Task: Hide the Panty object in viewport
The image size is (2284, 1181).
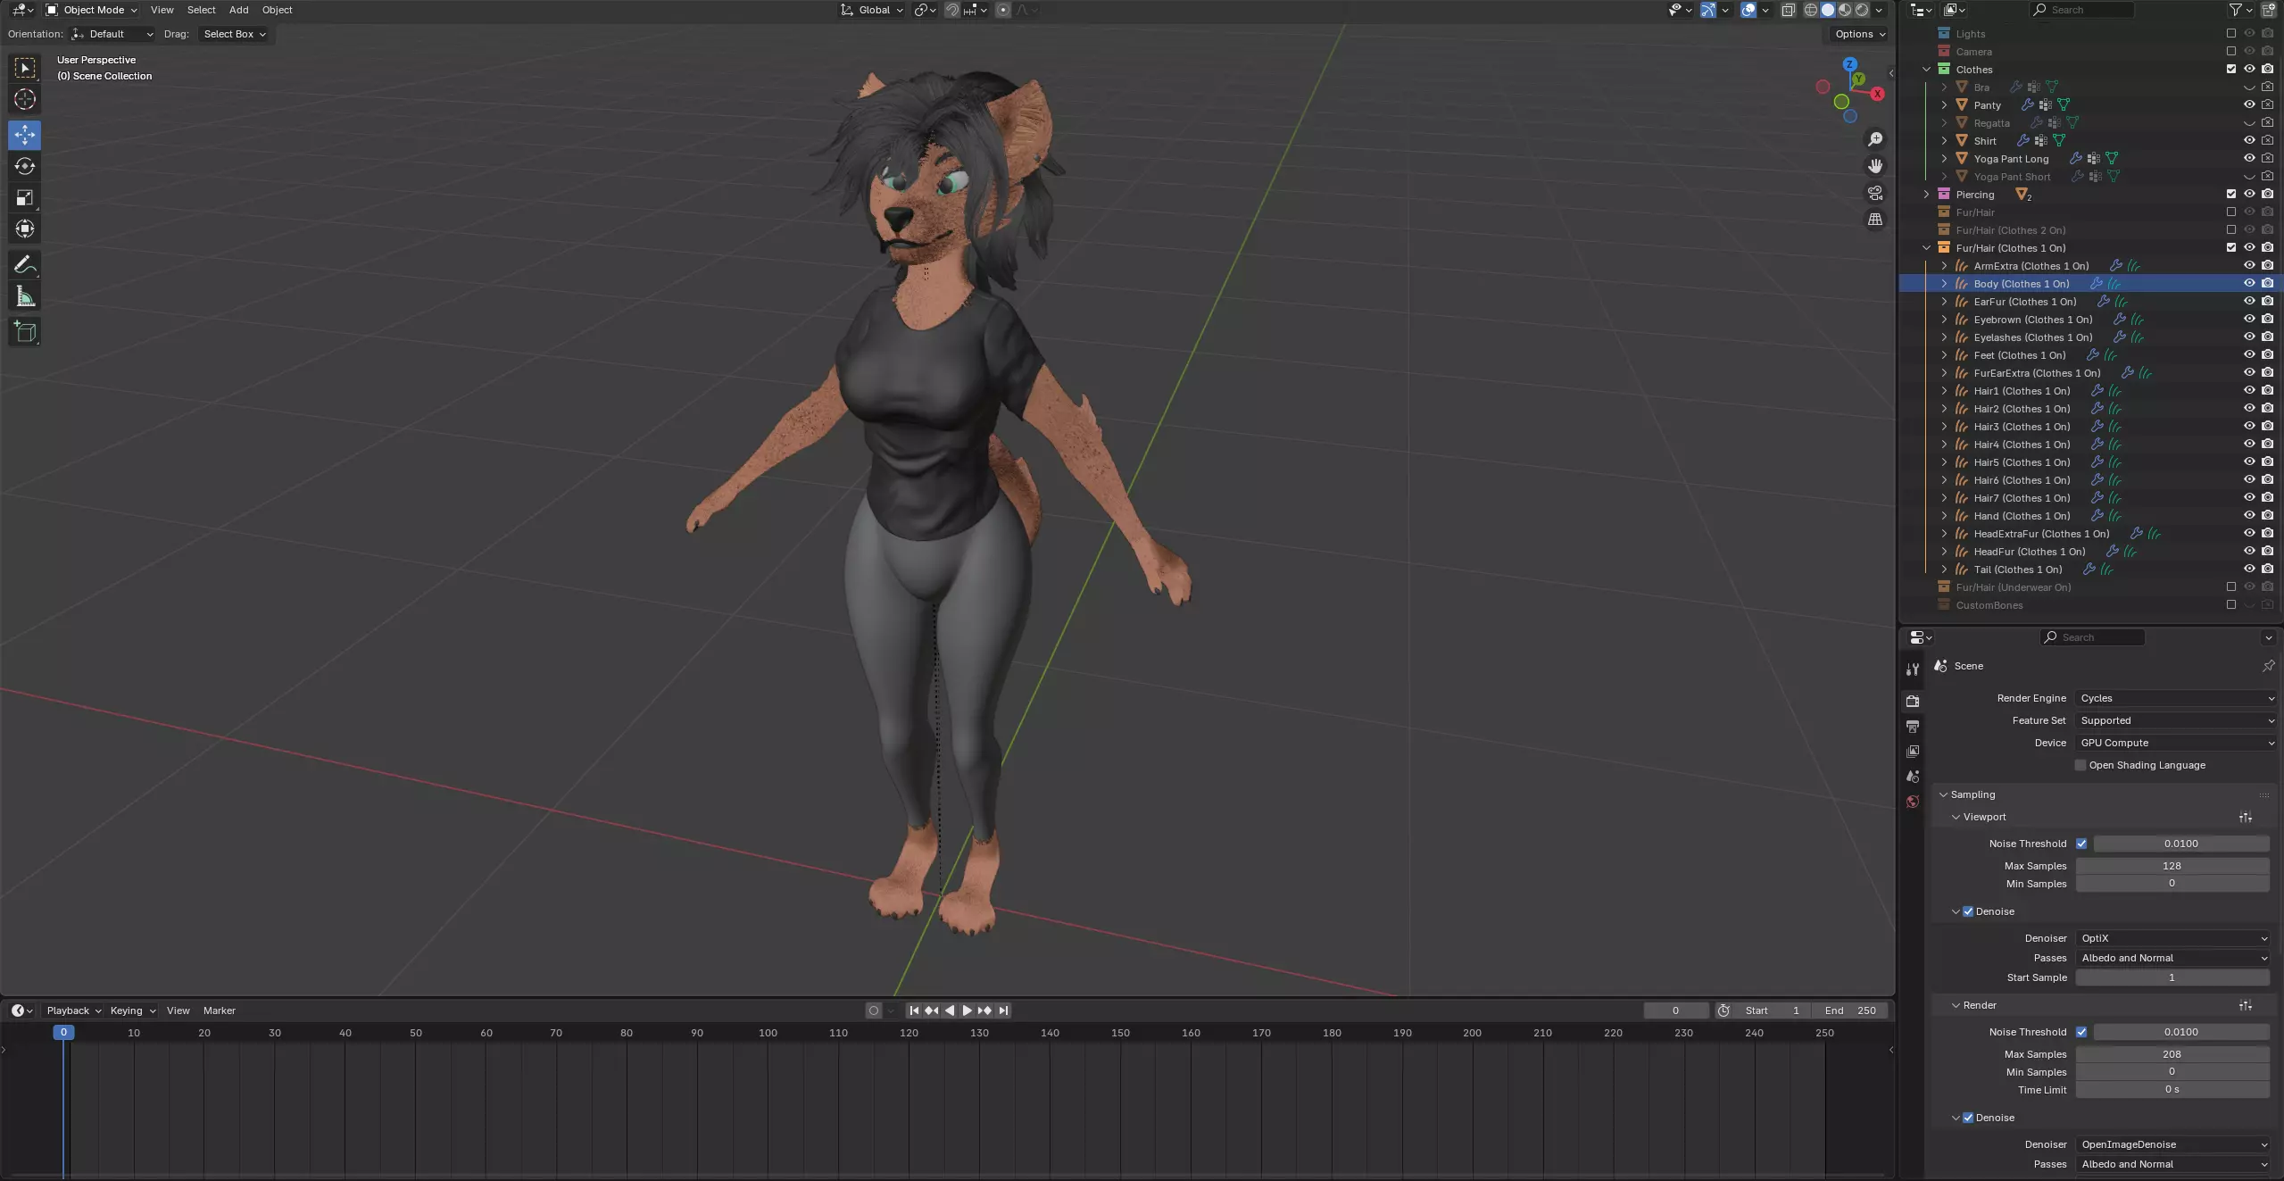Action: 2249,104
